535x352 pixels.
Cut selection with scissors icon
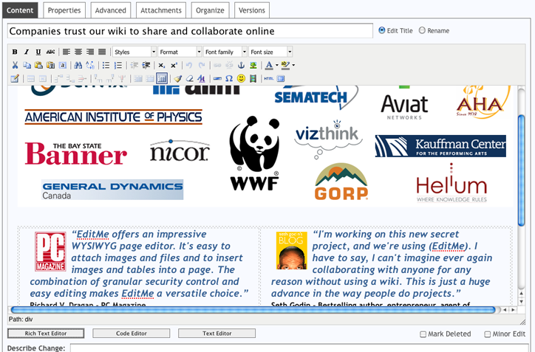15,65
